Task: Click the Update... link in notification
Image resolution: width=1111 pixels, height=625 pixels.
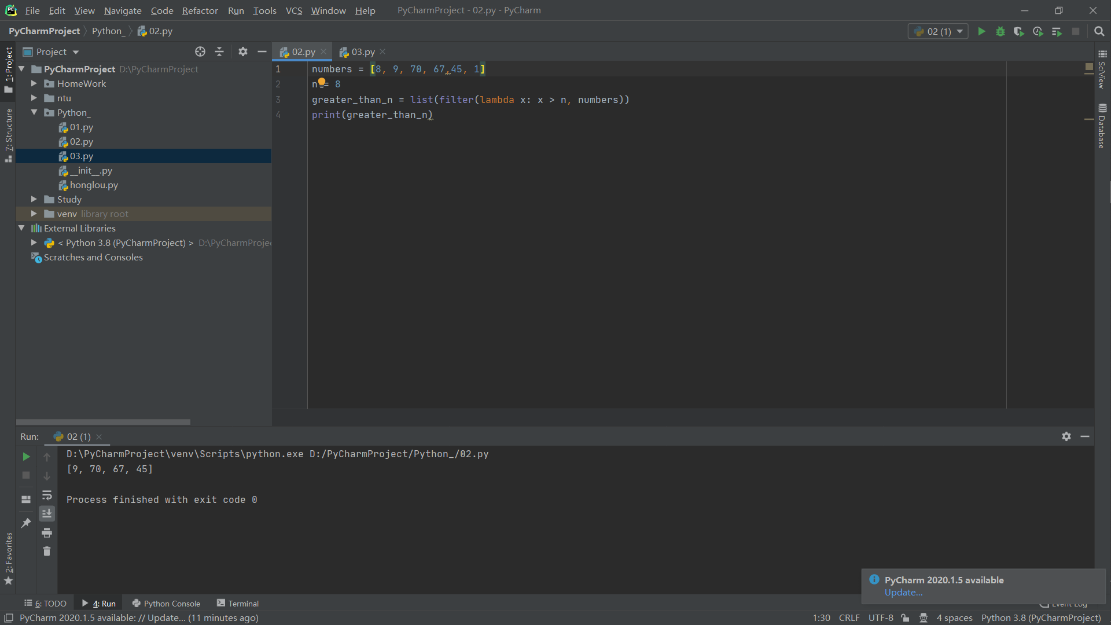Action: tap(903, 593)
